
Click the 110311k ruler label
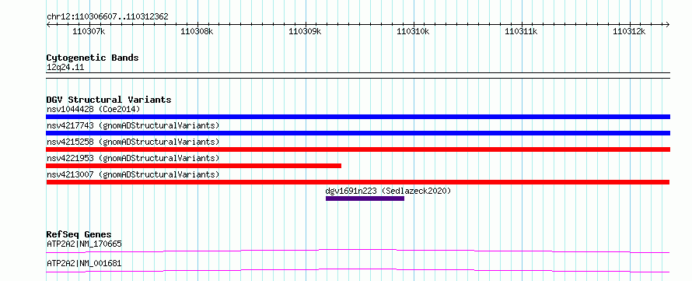(x=521, y=31)
